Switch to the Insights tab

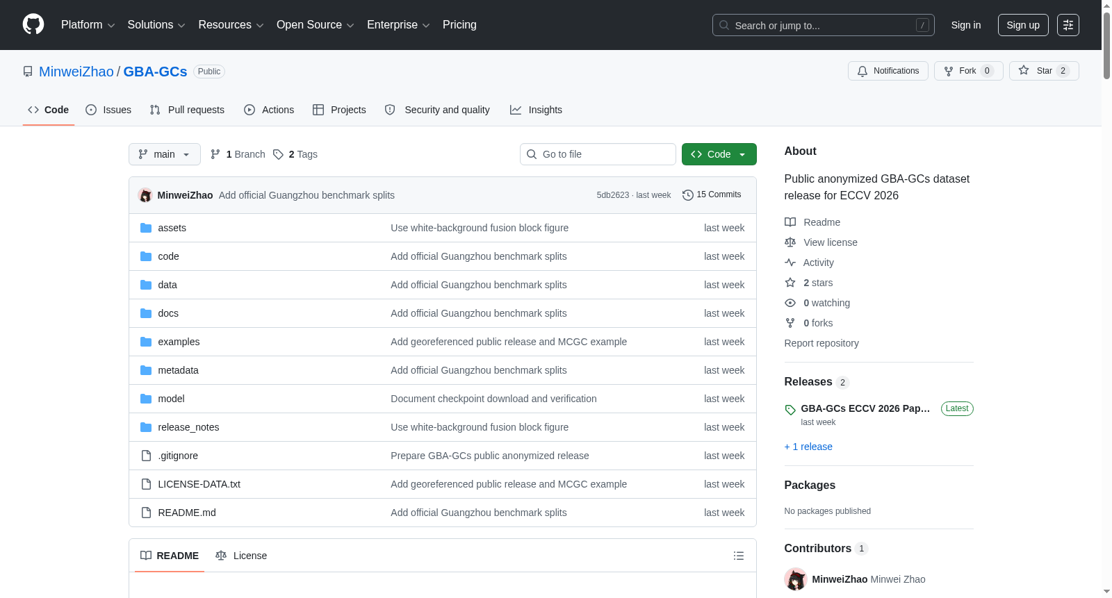click(536, 110)
